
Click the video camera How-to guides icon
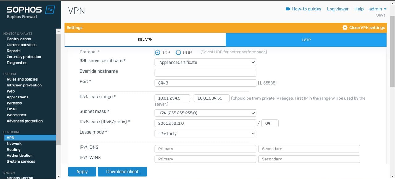coord(288,9)
